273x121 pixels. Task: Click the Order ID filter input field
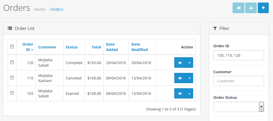pyautogui.click(x=239, y=55)
